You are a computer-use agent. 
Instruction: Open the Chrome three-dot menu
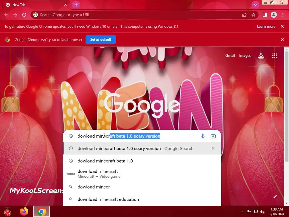pos(283,15)
